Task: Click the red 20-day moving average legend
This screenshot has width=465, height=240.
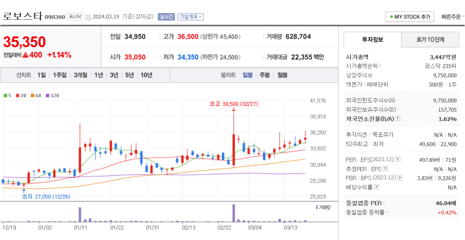Action: click(x=21, y=95)
